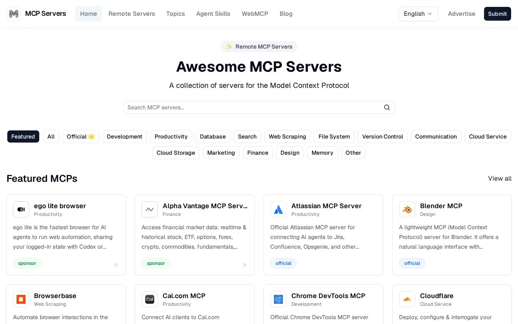Select the Cloud Storage category filter
The height and width of the screenshot is (324, 518).
pos(176,153)
